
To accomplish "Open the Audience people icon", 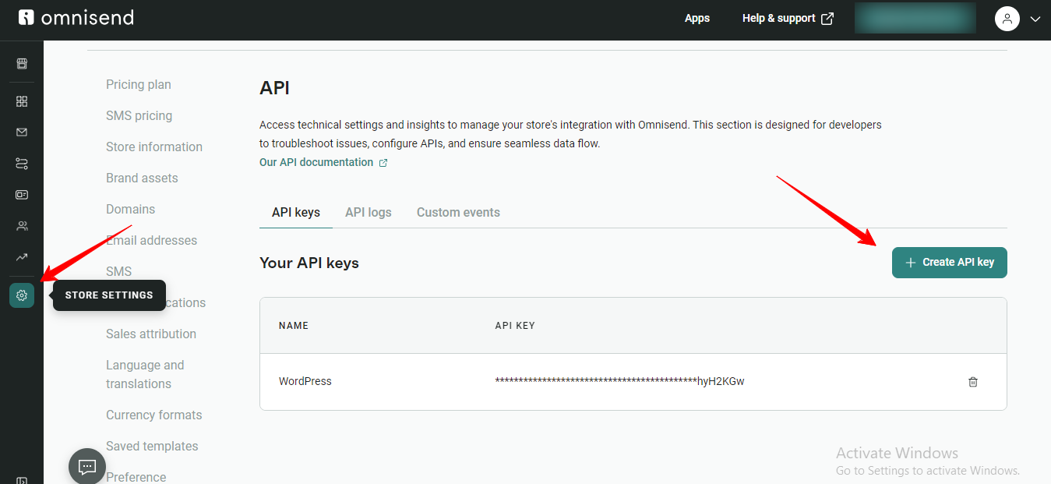I will (21, 225).
